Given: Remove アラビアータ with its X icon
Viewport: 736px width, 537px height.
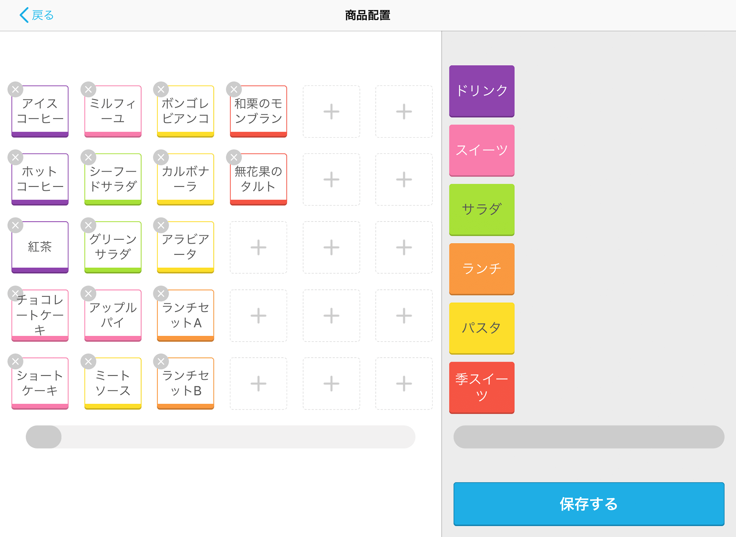Looking at the screenshot, I should click(x=161, y=225).
